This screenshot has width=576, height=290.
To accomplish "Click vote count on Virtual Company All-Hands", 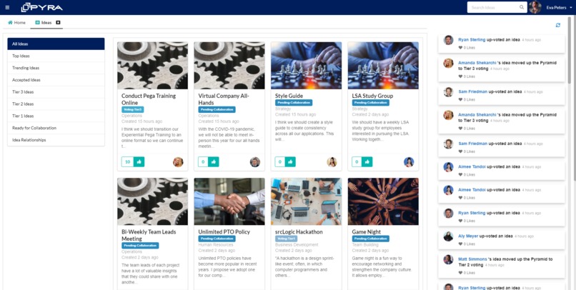I will pyautogui.click(x=203, y=162).
